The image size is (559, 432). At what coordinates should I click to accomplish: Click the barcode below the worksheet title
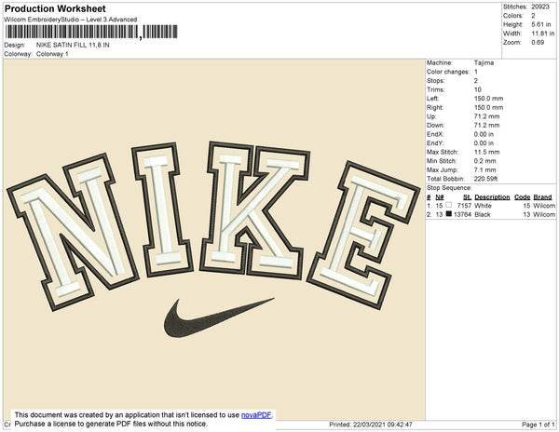(x=91, y=32)
